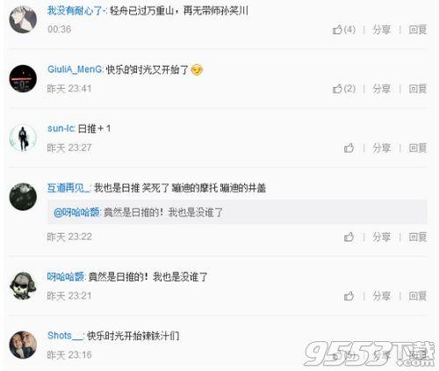Open username link GiuliA_MenG
The image size is (439, 371).
(x=75, y=69)
